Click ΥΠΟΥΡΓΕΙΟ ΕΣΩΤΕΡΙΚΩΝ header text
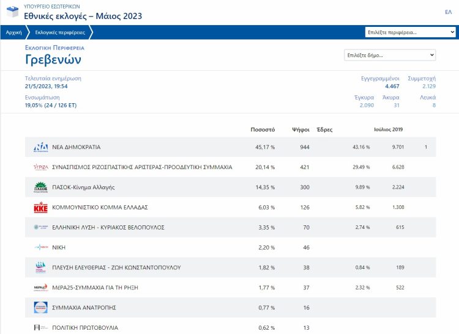 click(x=52, y=7)
